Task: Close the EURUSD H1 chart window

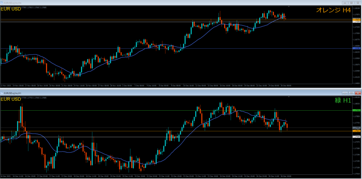Action: 357,93
